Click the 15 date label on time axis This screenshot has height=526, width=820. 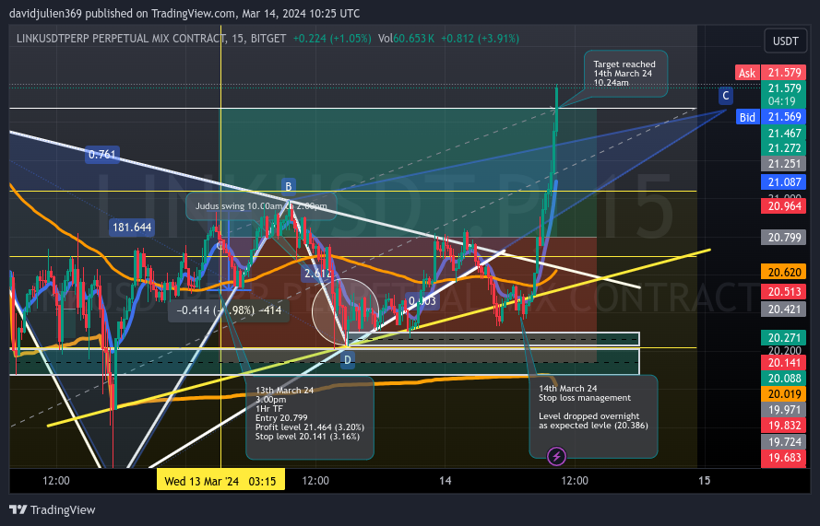pos(705,481)
